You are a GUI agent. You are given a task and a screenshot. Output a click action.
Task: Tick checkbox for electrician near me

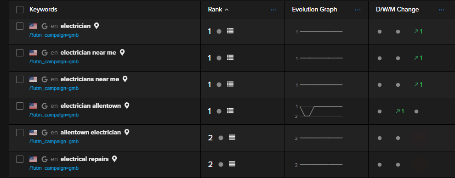pos(20,53)
